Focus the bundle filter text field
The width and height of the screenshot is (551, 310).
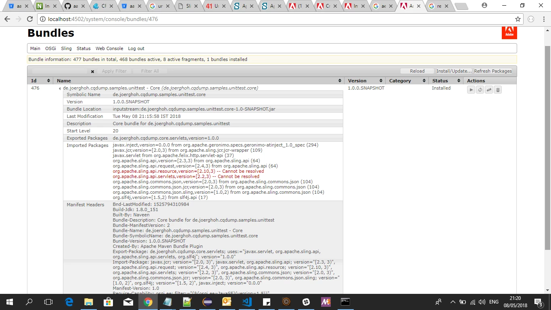point(59,71)
